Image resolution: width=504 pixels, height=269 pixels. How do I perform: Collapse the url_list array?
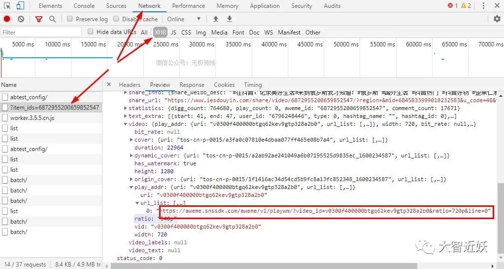click(137, 203)
